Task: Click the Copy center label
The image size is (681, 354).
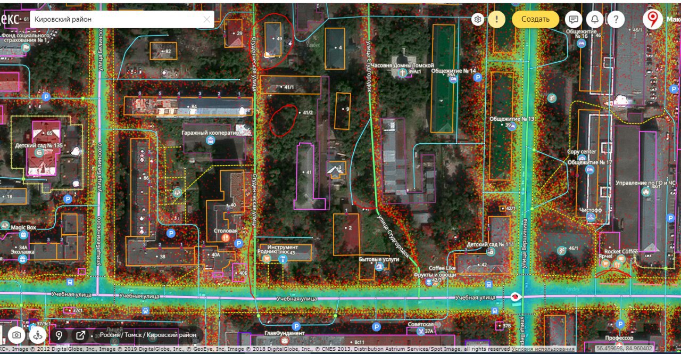Action: [x=582, y=152]
